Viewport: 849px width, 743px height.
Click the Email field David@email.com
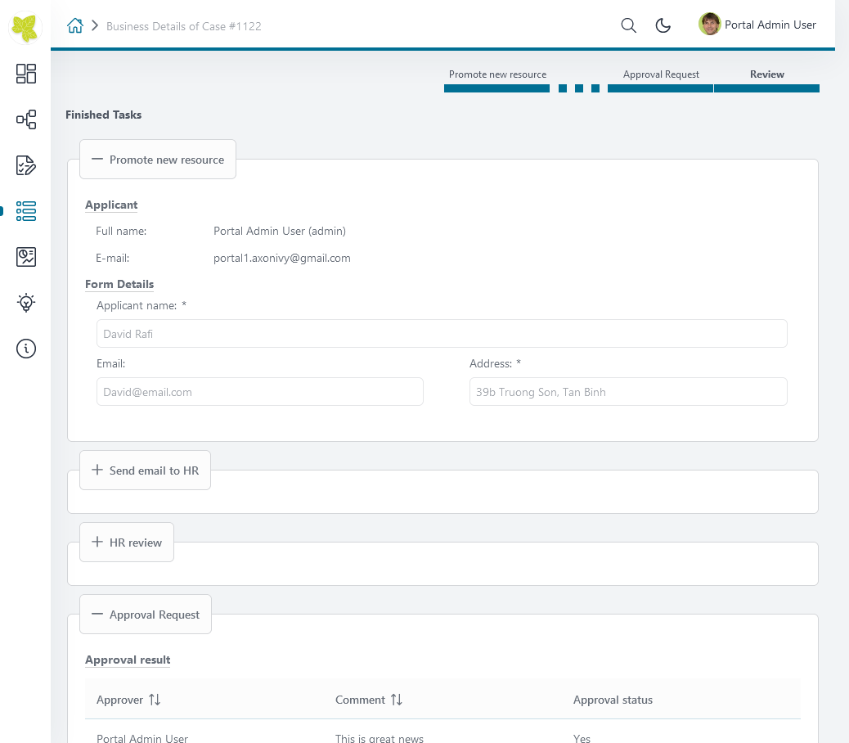(x=260, y=391)
